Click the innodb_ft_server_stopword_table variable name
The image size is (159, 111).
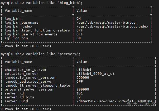[x=37, y=86]
